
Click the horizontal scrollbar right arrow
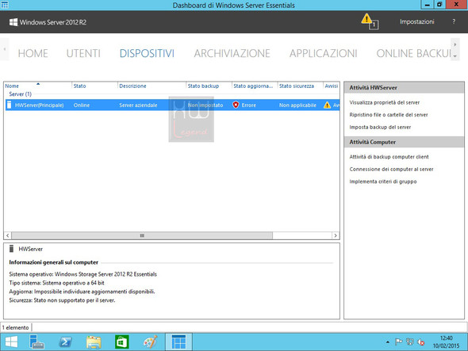(x=336, y=235)
